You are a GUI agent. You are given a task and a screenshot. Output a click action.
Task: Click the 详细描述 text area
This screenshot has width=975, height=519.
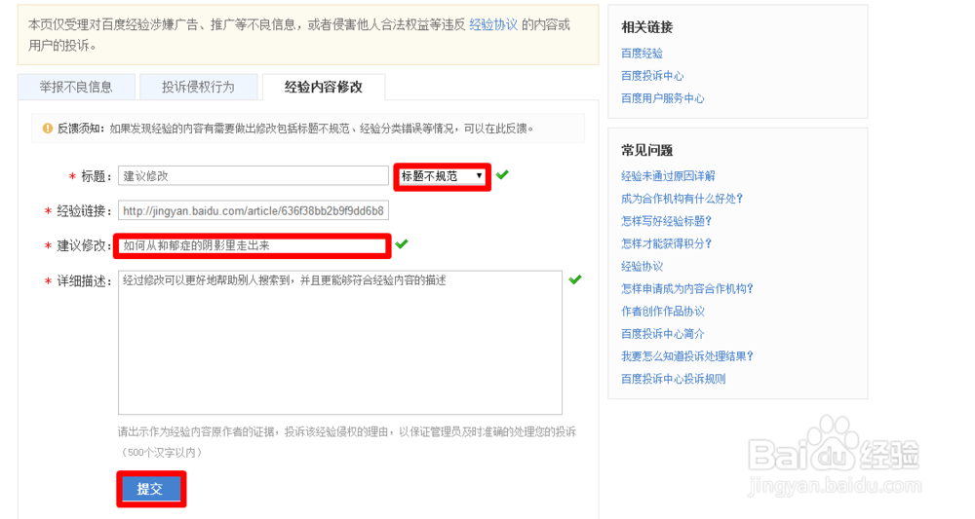[340, 342]
